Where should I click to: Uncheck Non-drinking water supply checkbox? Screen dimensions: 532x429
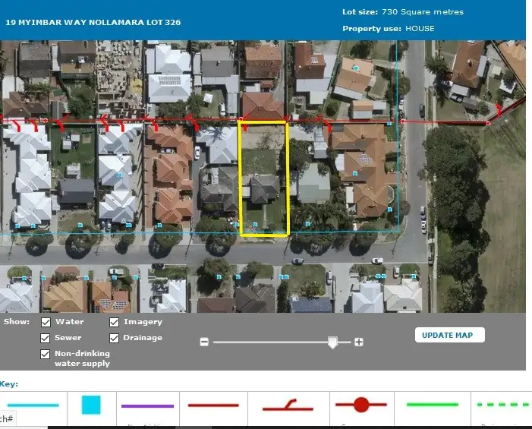coord(46,355)
